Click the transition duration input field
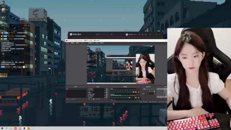This screenshot has width=231, height=130. click(x=150, y=94)
